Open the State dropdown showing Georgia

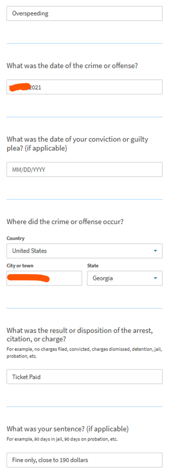click(x=125, y=278)
